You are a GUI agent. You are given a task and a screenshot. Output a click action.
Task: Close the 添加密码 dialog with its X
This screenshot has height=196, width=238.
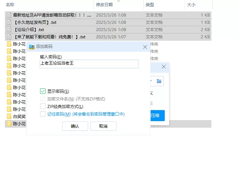(x=145, y=47)
